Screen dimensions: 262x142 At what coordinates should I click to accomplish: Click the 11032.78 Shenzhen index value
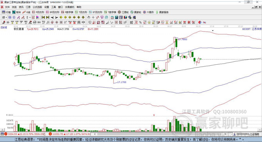pos(58,134)
